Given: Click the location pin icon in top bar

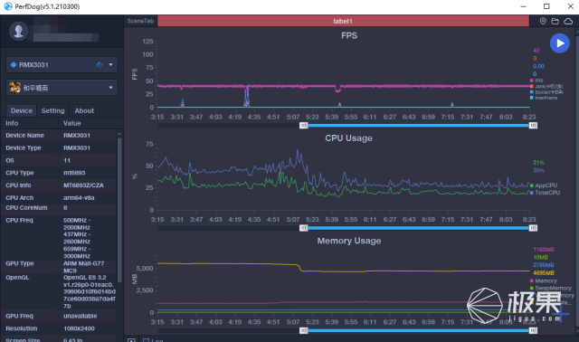Looking at the screenshot, I should (x=543, y=21).
